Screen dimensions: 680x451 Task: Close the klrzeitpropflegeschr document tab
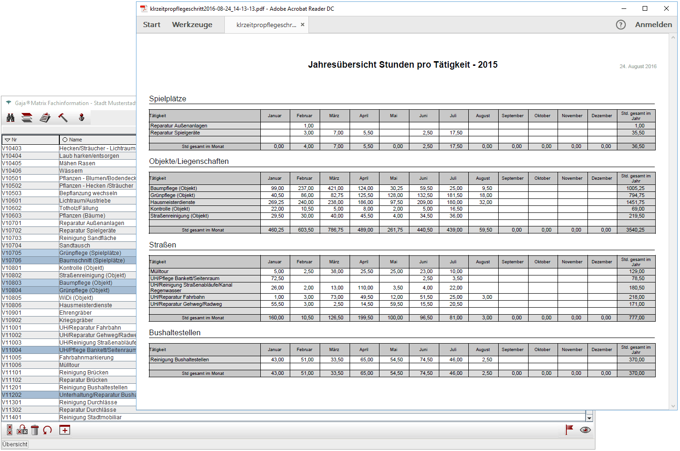302,25
